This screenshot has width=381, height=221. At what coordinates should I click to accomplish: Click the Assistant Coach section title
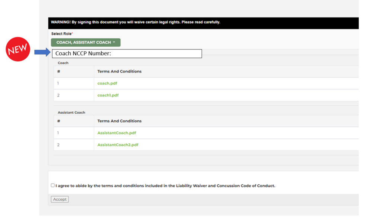pyautogui.click(x=71, y=112)
